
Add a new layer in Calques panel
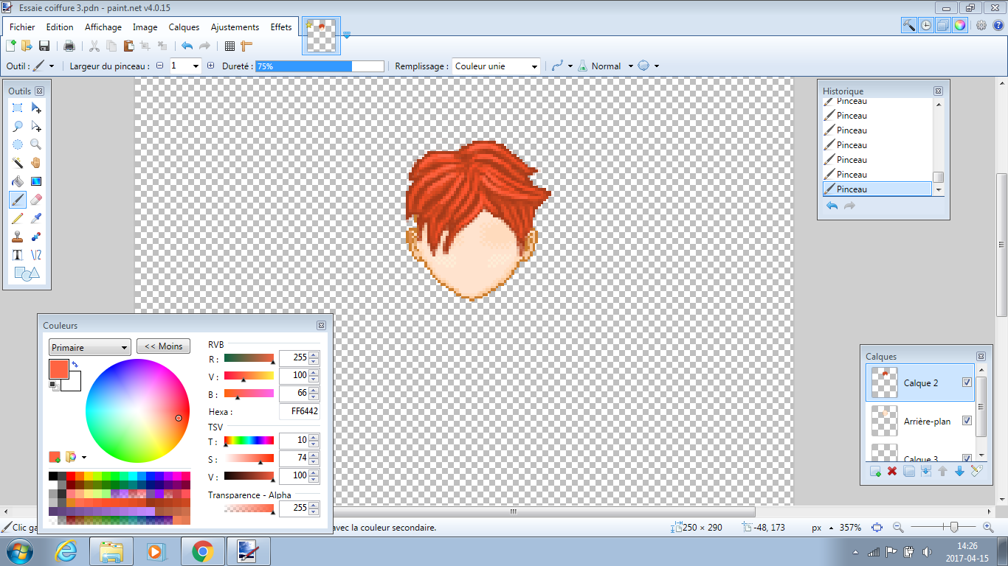point(875,471)
